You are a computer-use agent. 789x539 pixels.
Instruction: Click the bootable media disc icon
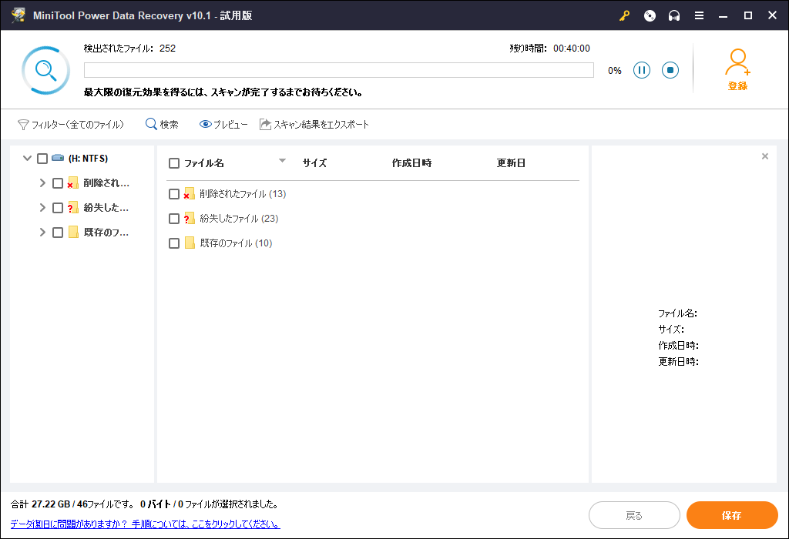[x=649, y=15]
